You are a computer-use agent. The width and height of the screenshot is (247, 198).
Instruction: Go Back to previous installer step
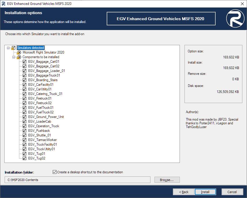pos(184,192)
